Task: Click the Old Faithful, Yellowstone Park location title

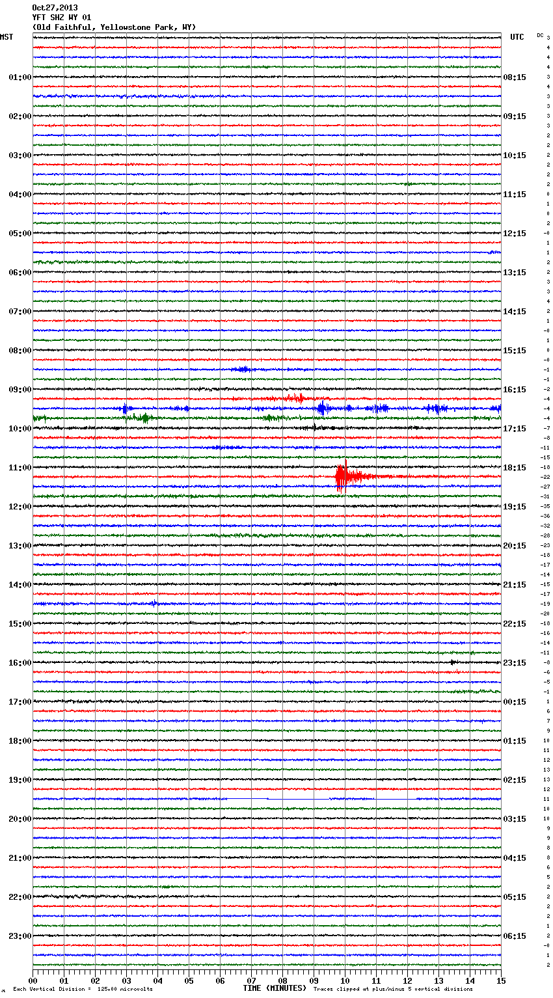Action: pyautogui.click(x=114, y=27)
